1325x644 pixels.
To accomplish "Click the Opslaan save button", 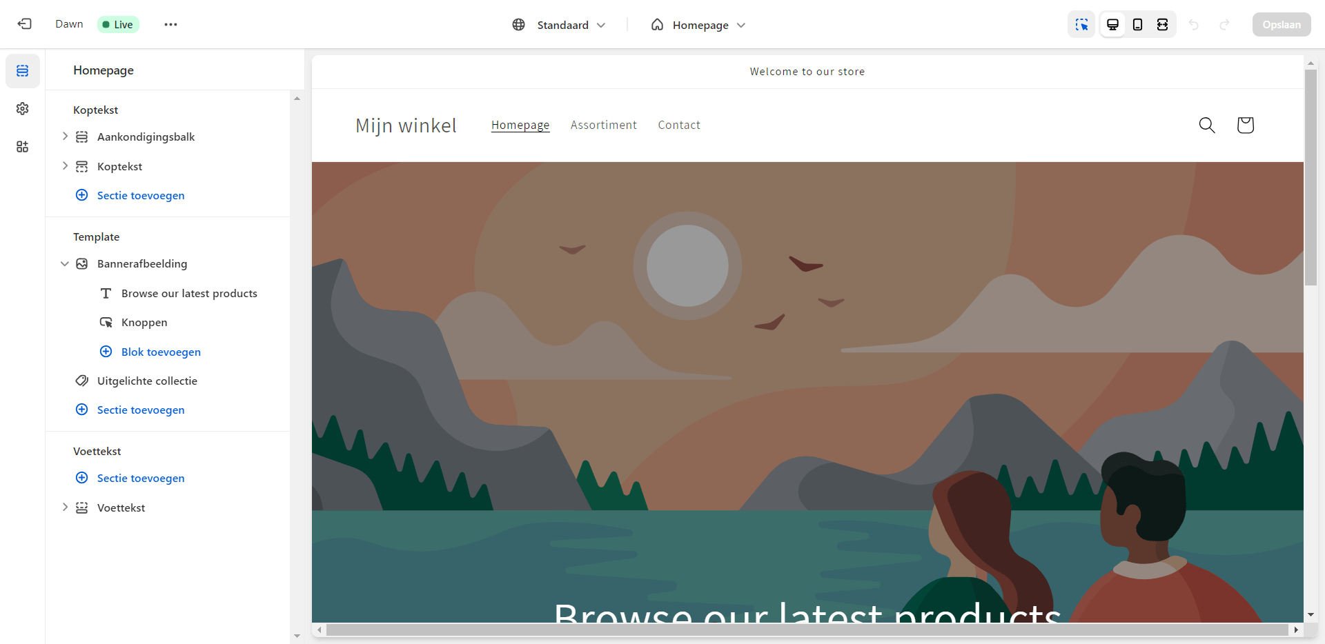I will [x=1282, y=25].
